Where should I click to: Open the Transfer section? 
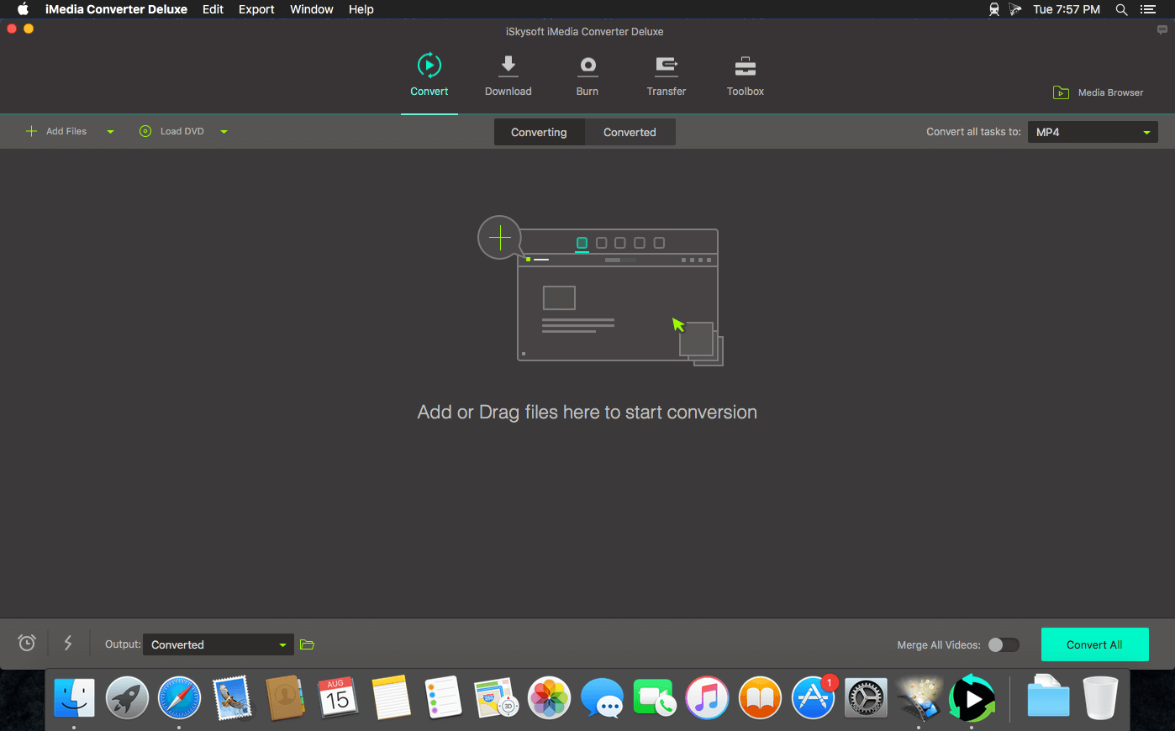click(x=667, y=76)
